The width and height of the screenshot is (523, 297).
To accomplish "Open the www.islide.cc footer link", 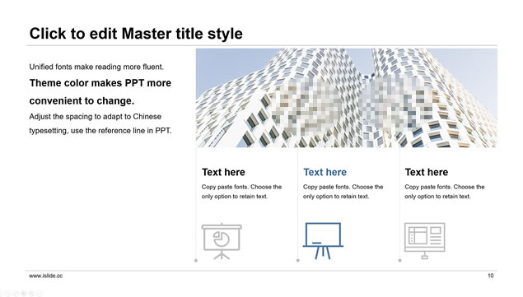I will click(45, 276).
